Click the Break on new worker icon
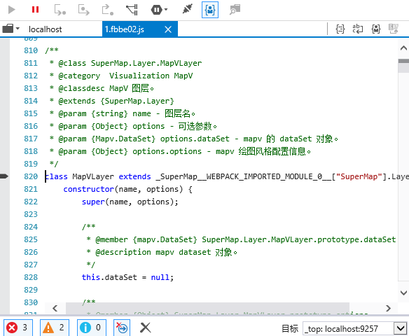Screen dimensions: 409x336 (132, 10)
